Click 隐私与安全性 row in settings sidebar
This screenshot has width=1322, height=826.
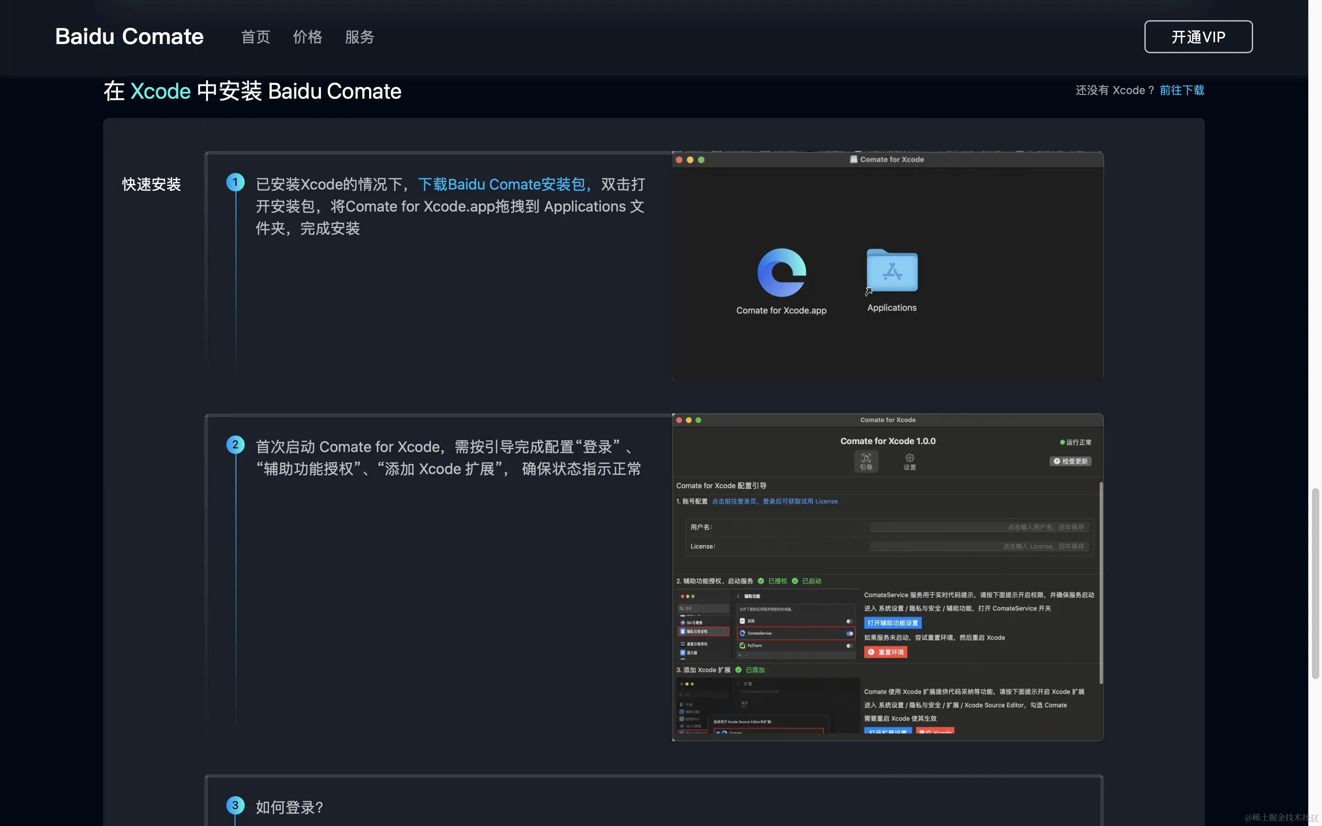click(x=704, y=631)
